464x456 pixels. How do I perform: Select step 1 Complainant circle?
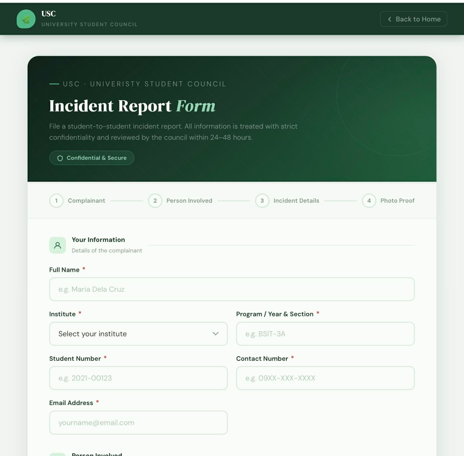(x=56, y=201)
